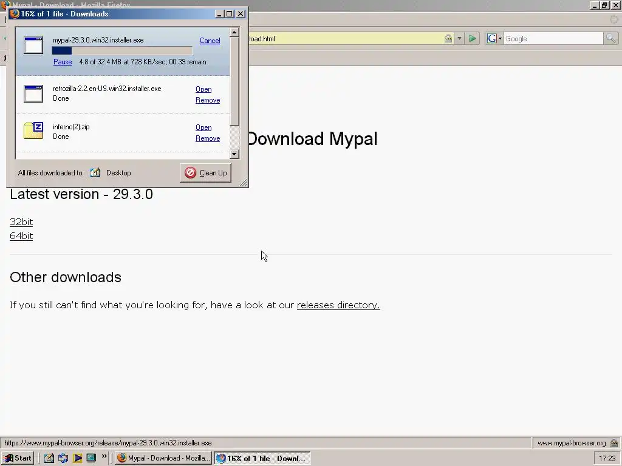Open the releases directory link

pyautogui.click(x=338, y=305)
